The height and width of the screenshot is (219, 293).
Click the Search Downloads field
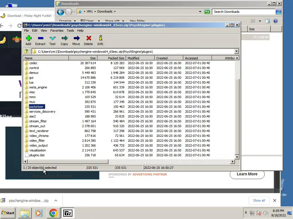tap(244, 11)
